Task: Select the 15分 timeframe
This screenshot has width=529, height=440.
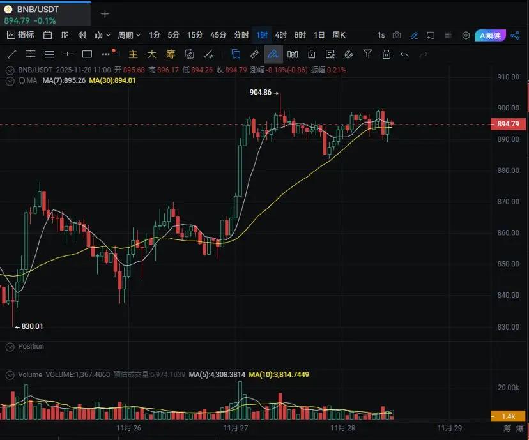Action: pyautogui.click(x=195, y=35)
